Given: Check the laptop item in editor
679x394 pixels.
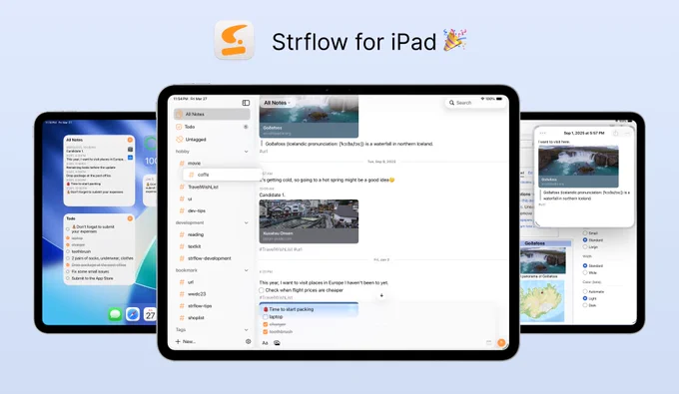Looking at the screenshot, I should click(266, 317).
